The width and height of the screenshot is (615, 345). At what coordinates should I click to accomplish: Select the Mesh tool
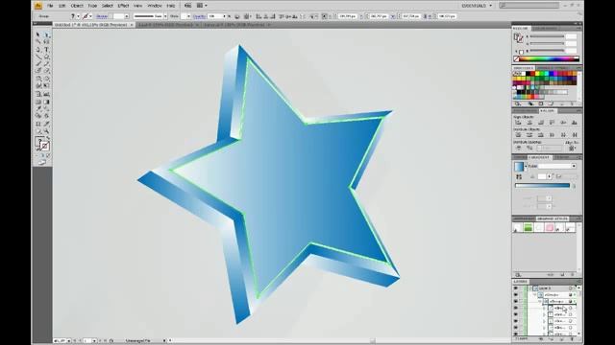[38, 102]
